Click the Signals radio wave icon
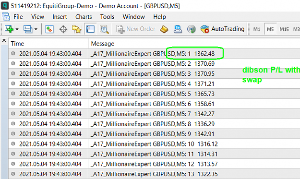 click(192, 29)
